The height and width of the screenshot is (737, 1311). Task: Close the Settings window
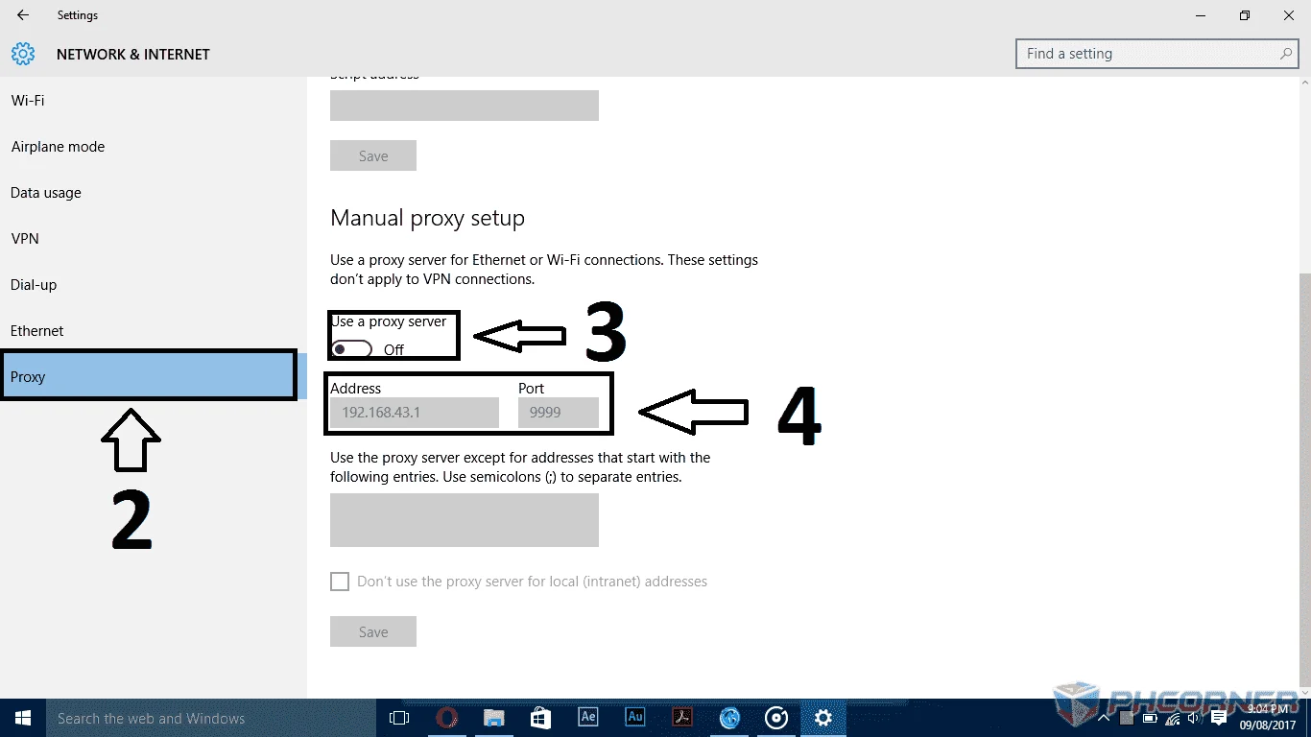pyautogui.click(x=1289, y=15)
